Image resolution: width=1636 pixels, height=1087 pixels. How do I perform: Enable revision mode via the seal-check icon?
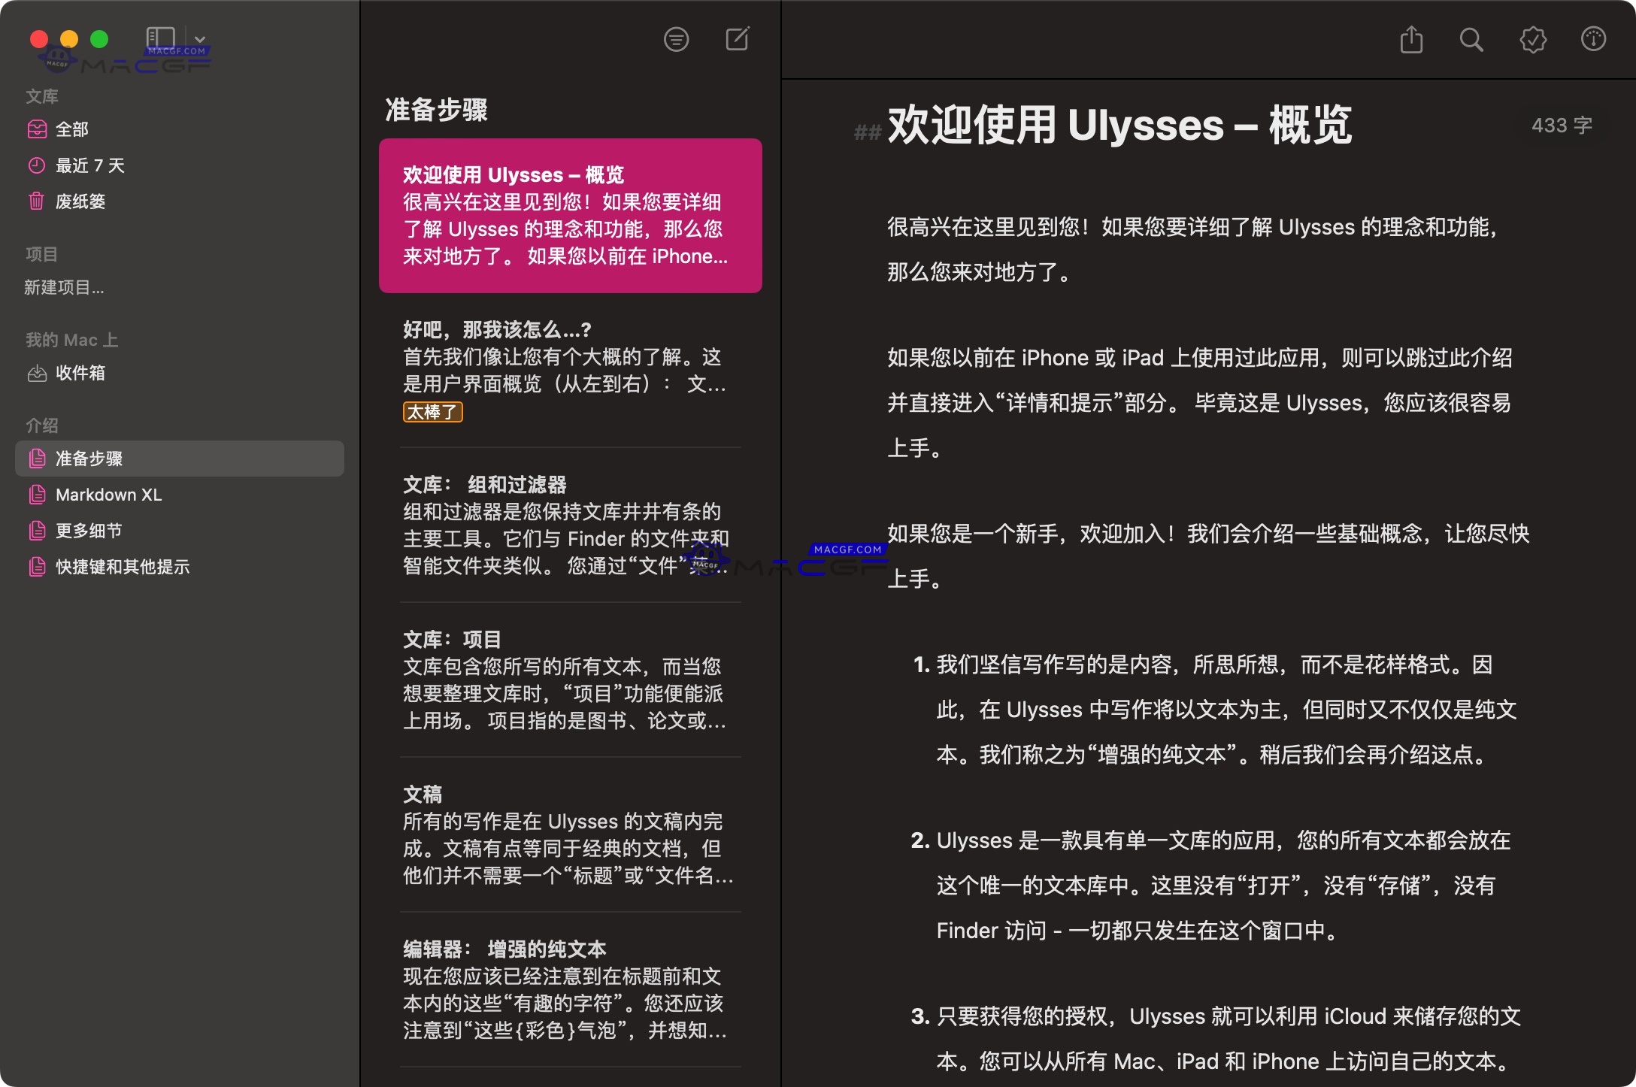coord(1532,40)
